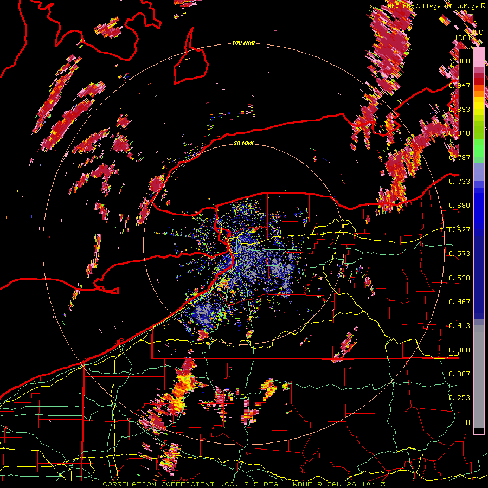The height and width of the screenshot is (488, 488).
Task: Select the 0.573 legend value
Action: 460,254
